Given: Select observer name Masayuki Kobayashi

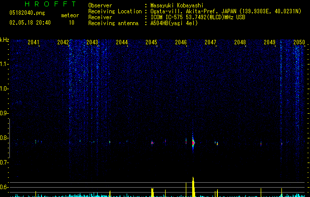Looking at the screenshot, I should (177, 5).
